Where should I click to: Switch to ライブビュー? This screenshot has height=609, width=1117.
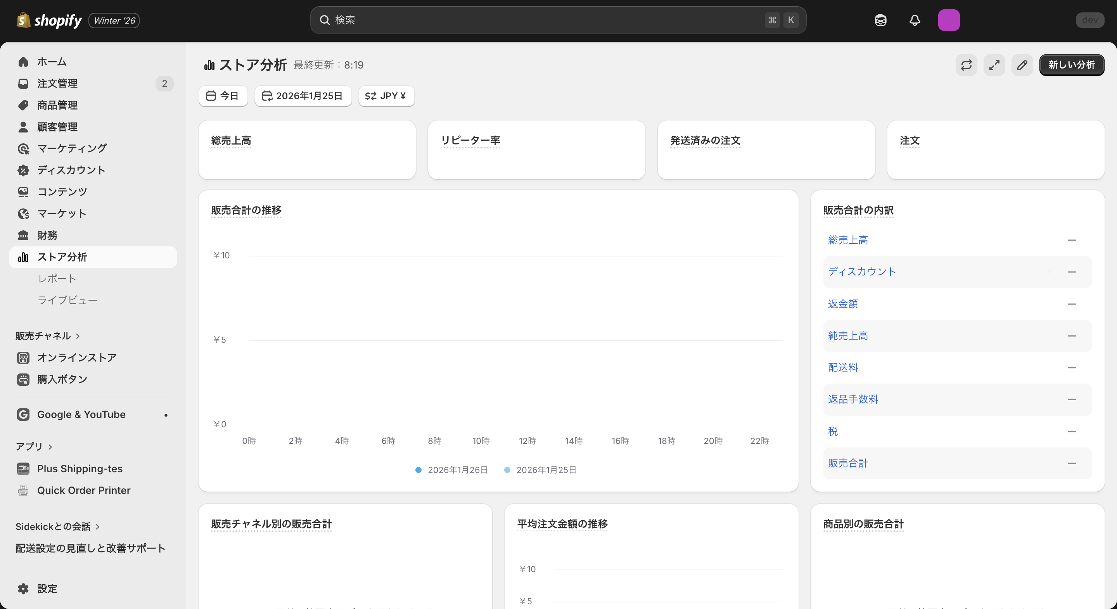pos(67,300)
